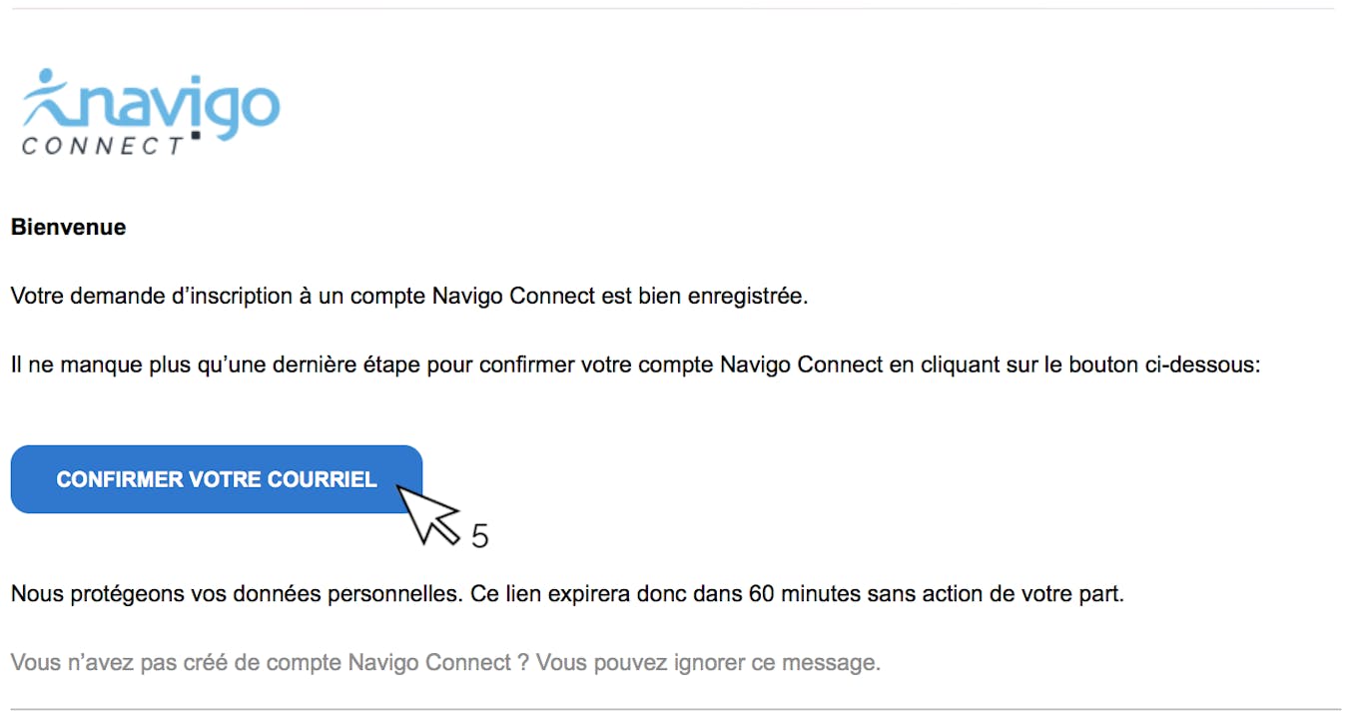The width and height of the screenshot is (1358, 718).
Task: Click the word COURRIEL on the blue button
Action: [x=323, y=479]
